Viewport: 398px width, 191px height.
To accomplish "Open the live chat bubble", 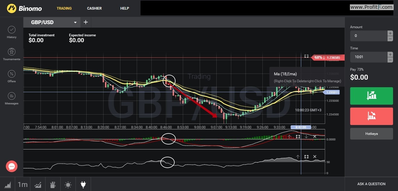I will (12, 166).
